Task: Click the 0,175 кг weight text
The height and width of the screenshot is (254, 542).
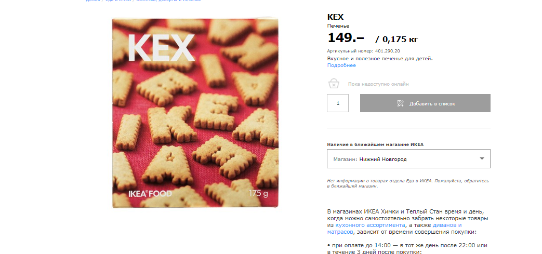Action: (x=400, y=39)
